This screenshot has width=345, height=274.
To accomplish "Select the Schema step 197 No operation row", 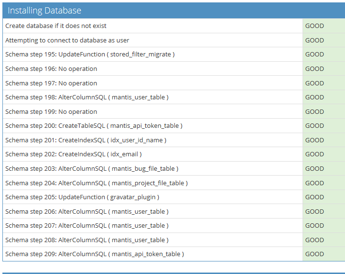I will tap(51, 83).
